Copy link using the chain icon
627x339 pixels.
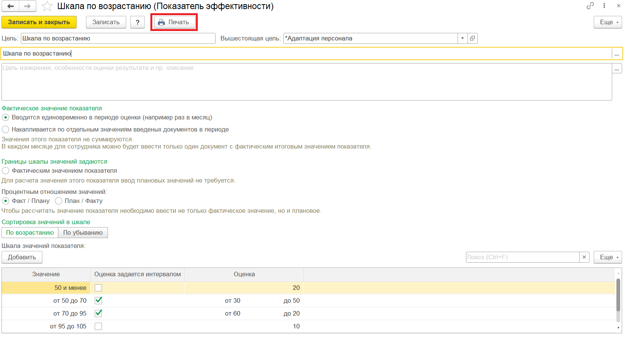tap(590, 6)
